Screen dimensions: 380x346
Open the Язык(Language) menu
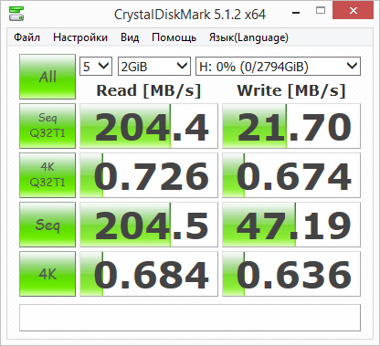(x=248, y=37)
